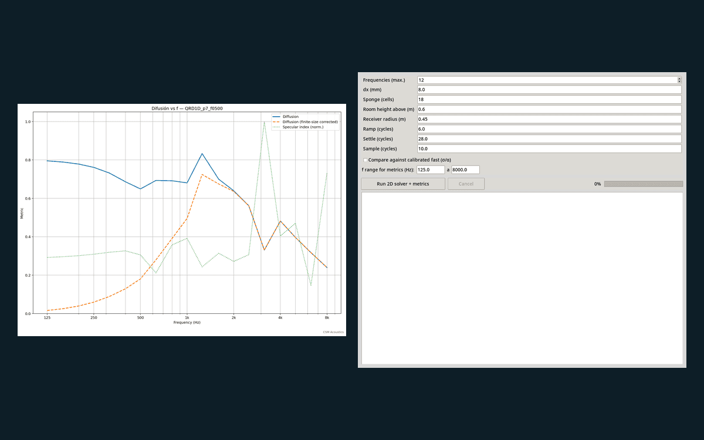
Task: Click the '1k' frequency tick label
Action: point(187,318)
